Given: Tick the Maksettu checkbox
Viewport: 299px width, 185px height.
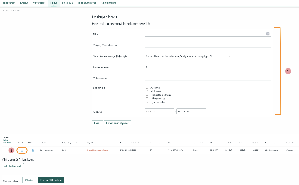Looking at the screenshot, I should (x=147, y=91).
